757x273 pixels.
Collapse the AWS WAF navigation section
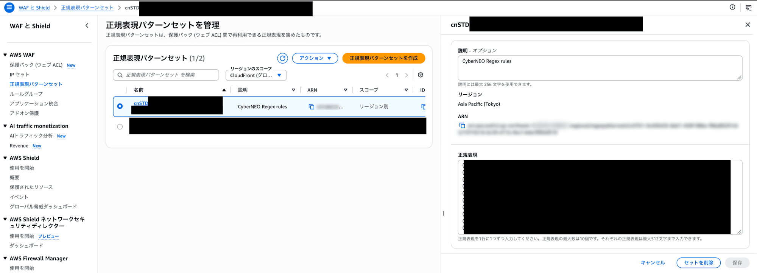point(5,55)
